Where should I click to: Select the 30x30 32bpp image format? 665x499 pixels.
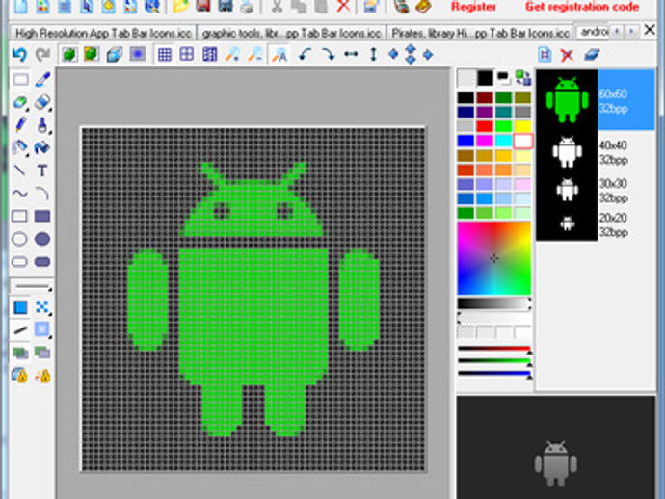(596, 191)
